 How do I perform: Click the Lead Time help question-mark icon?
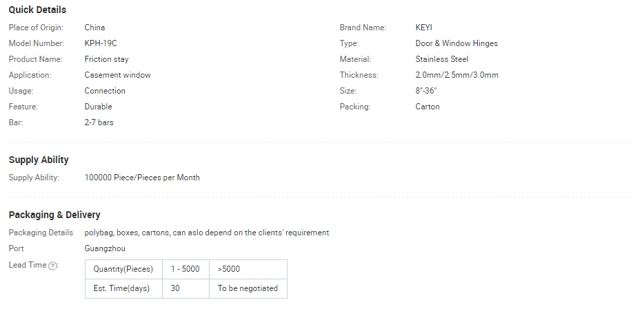coord(53,266)
